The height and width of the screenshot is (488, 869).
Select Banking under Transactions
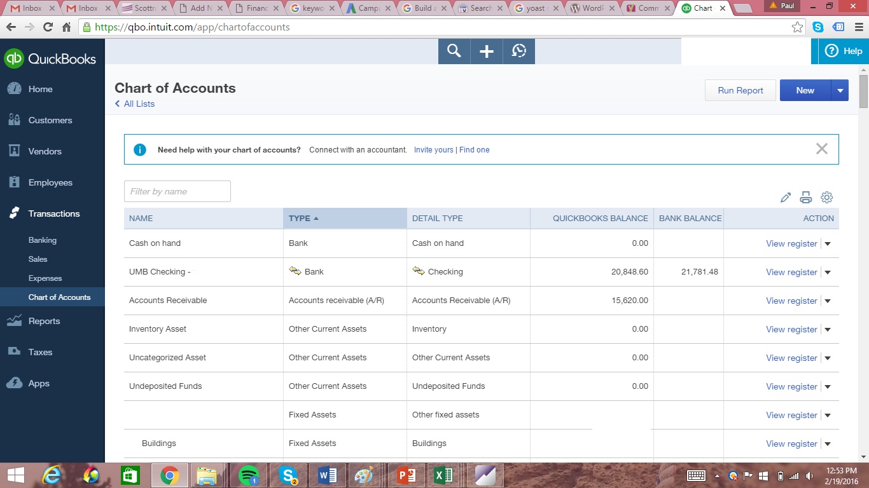click(42, 240)
